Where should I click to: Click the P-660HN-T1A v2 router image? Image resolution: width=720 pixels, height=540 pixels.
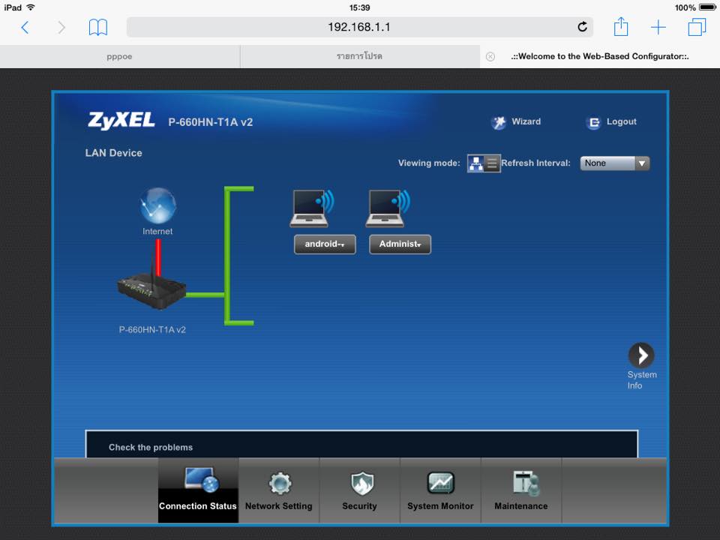(152, 289)
